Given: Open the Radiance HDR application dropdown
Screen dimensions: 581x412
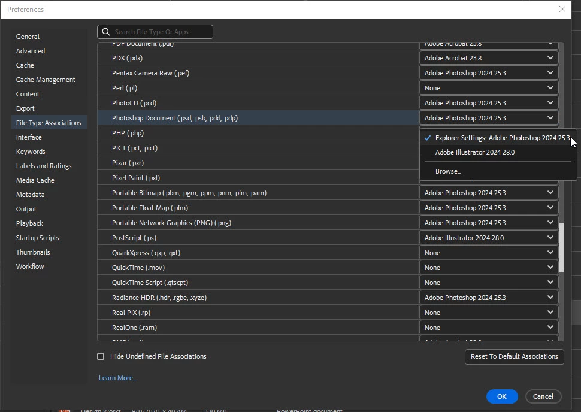Looking at the screenshot, I should click(489, 298).
